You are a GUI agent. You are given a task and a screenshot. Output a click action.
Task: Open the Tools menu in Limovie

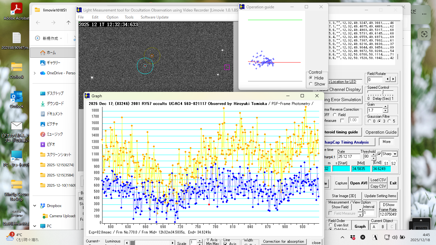click(129, 17)
